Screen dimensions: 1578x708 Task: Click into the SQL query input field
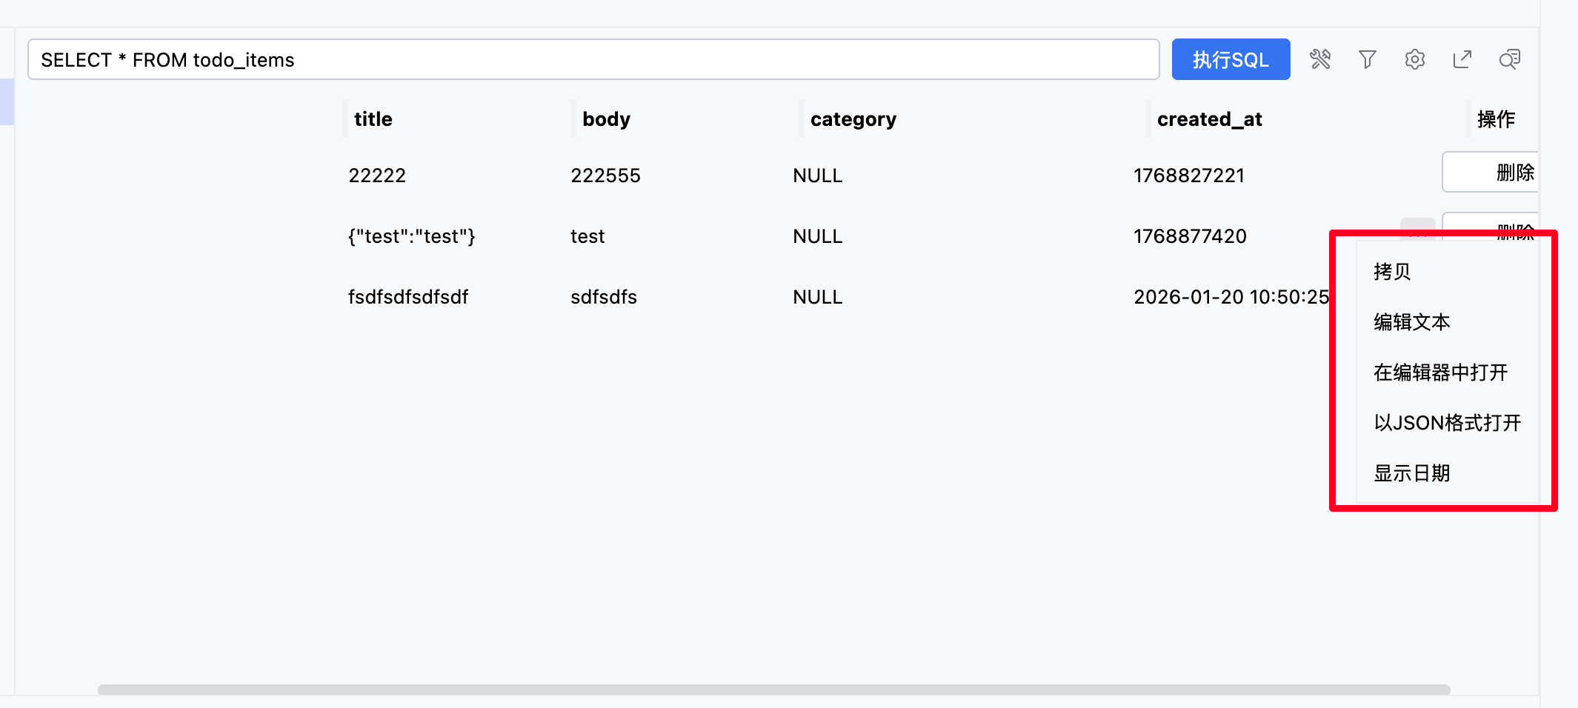click(593, 59)
